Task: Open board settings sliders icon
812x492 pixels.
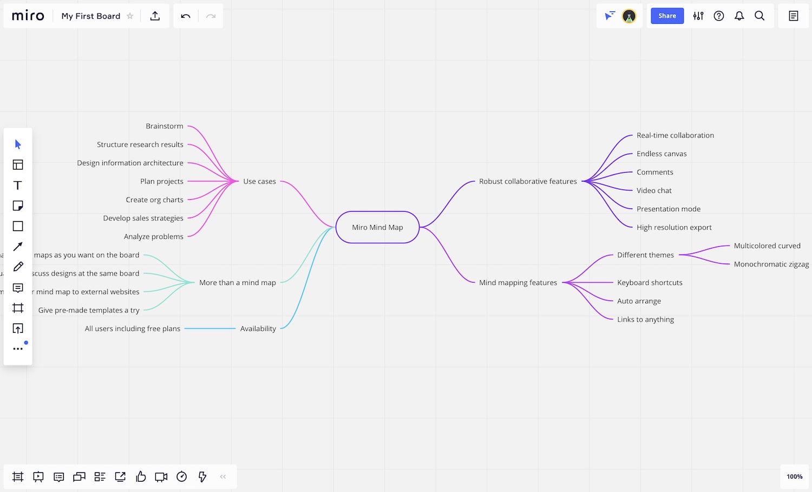Action: [698, 16]
